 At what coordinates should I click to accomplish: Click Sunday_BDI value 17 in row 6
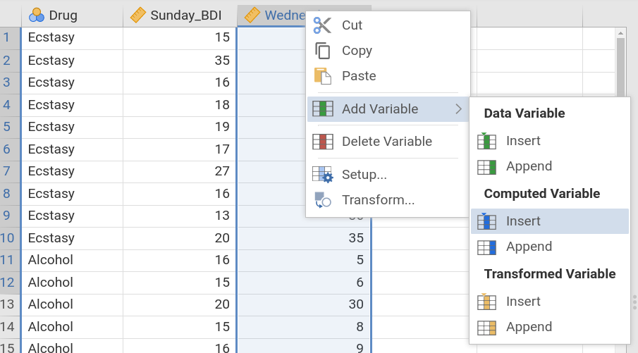180,149
